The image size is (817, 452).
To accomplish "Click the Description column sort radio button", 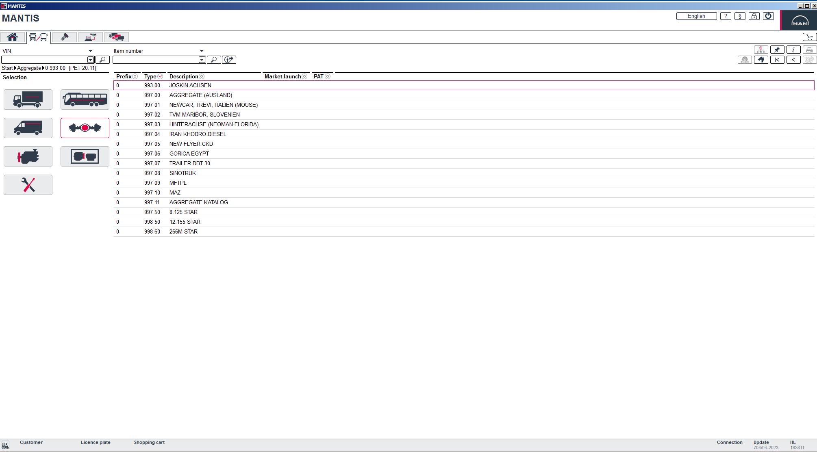I will [201, 76].
